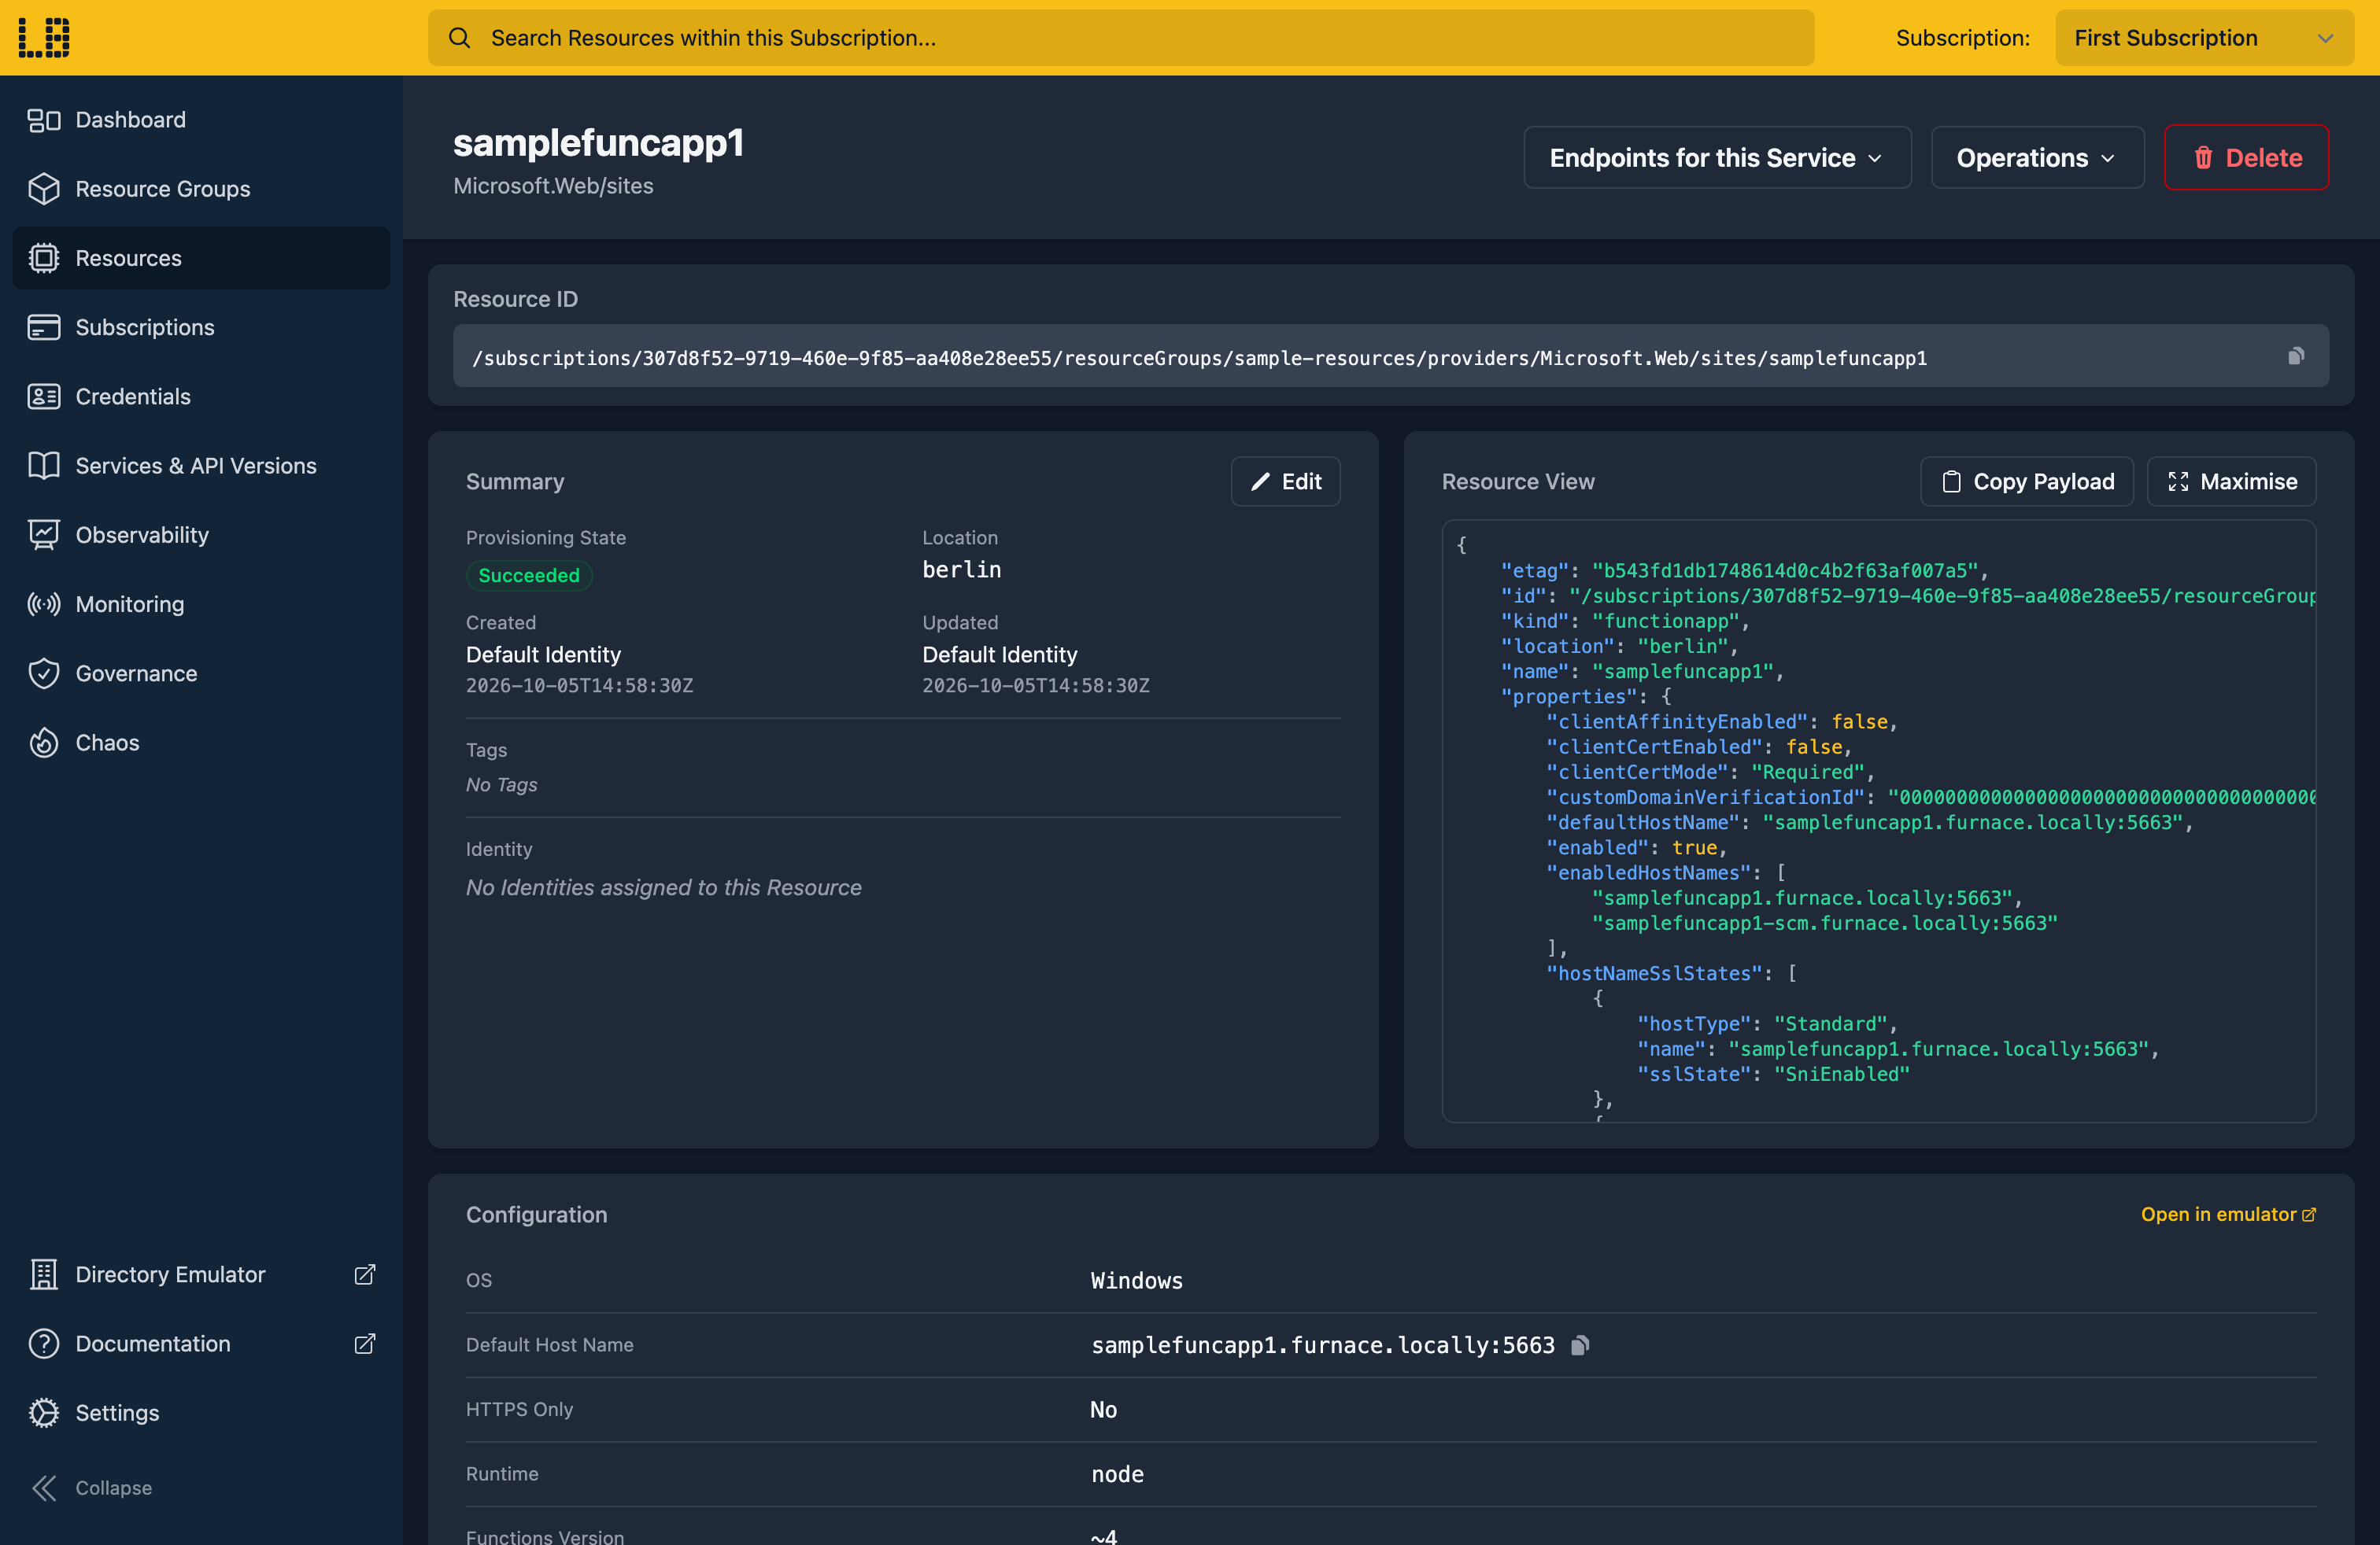Focus the Search Resources input field

pos(1121,38)
